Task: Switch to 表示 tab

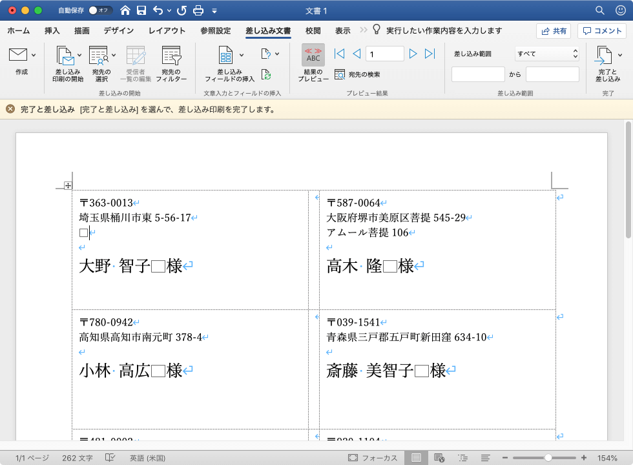Action: click(x=343, y=31)
